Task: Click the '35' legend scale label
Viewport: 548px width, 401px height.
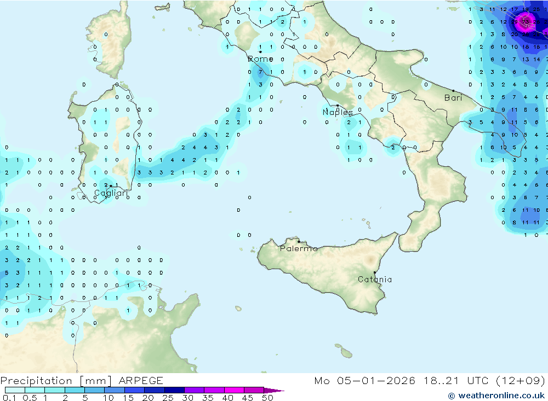Action: (208, 398)
